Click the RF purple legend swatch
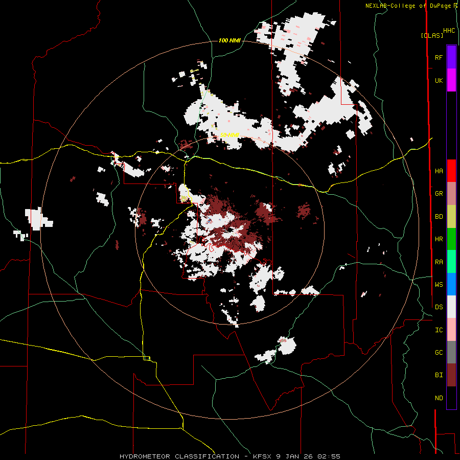This screenshot has height=460, width=460. pyautogui.click(x=451, y=57)
